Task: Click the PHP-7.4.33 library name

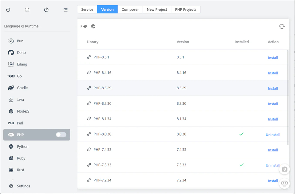Action: [x=102, y=149]
